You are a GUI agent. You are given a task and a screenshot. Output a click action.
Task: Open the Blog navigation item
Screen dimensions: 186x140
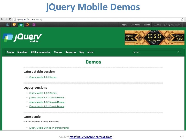(82, 52)
